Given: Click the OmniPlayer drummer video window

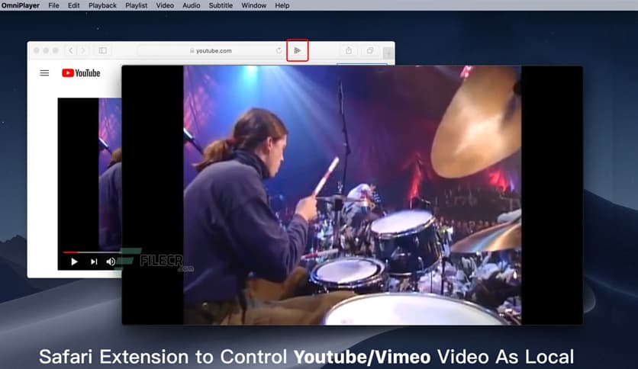Looking at the screenshot, I should tap(353, 195).
